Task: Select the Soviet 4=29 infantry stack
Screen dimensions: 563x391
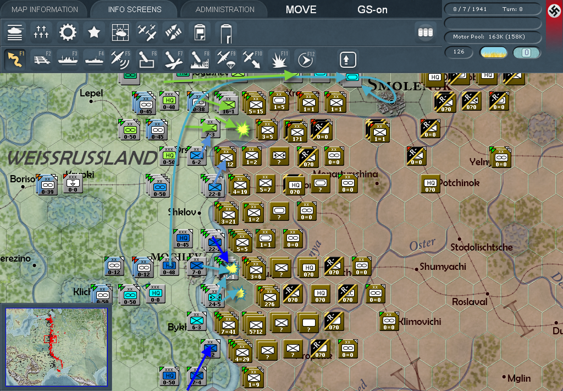Action: point(242,352)
